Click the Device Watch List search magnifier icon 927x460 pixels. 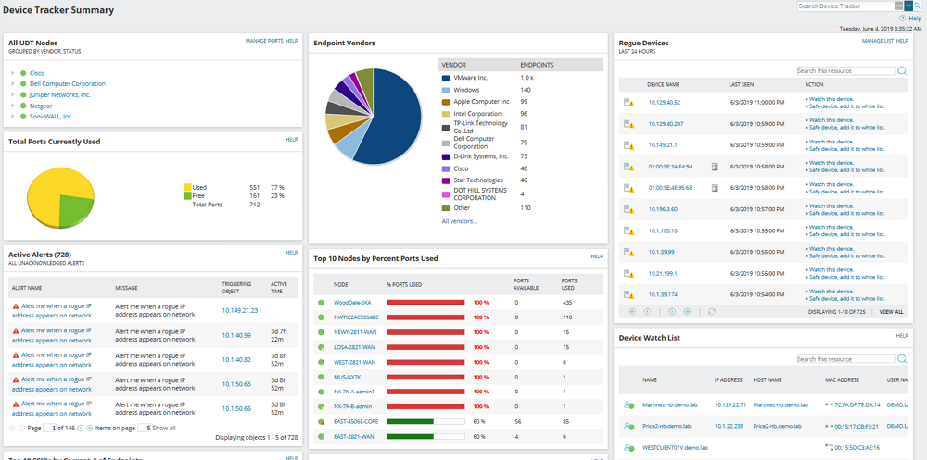[902, 359]
